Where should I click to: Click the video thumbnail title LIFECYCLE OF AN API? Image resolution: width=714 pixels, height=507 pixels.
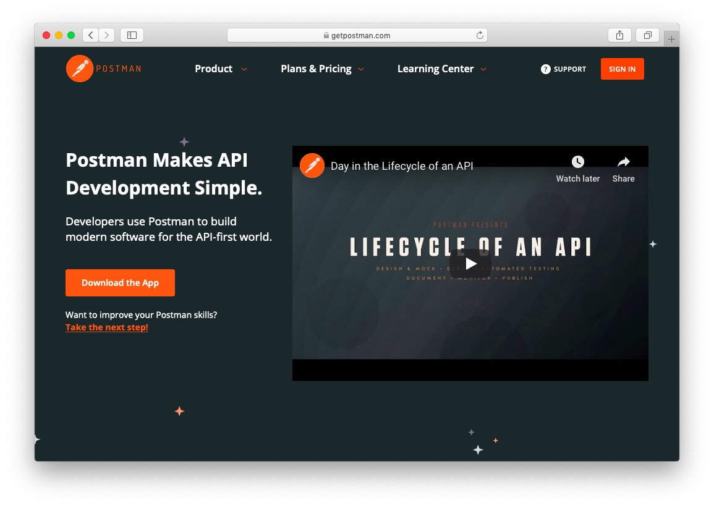click(470, 247)
